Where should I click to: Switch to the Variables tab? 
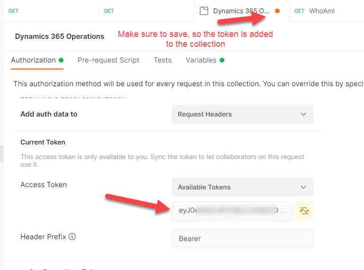pyautogui.click(x=205, y=60)
